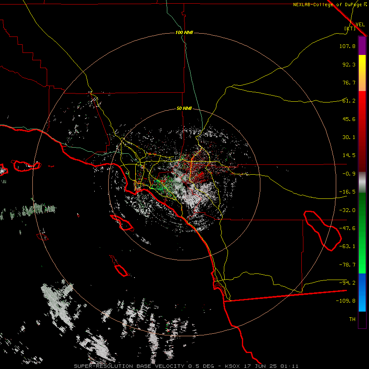
Task: Click the 92.3 velocity scale value
Action: 349,64
